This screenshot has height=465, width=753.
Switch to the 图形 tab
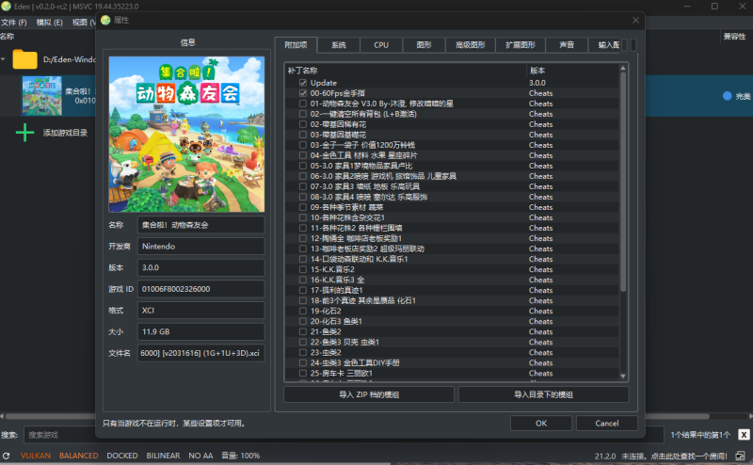[425, 44]
